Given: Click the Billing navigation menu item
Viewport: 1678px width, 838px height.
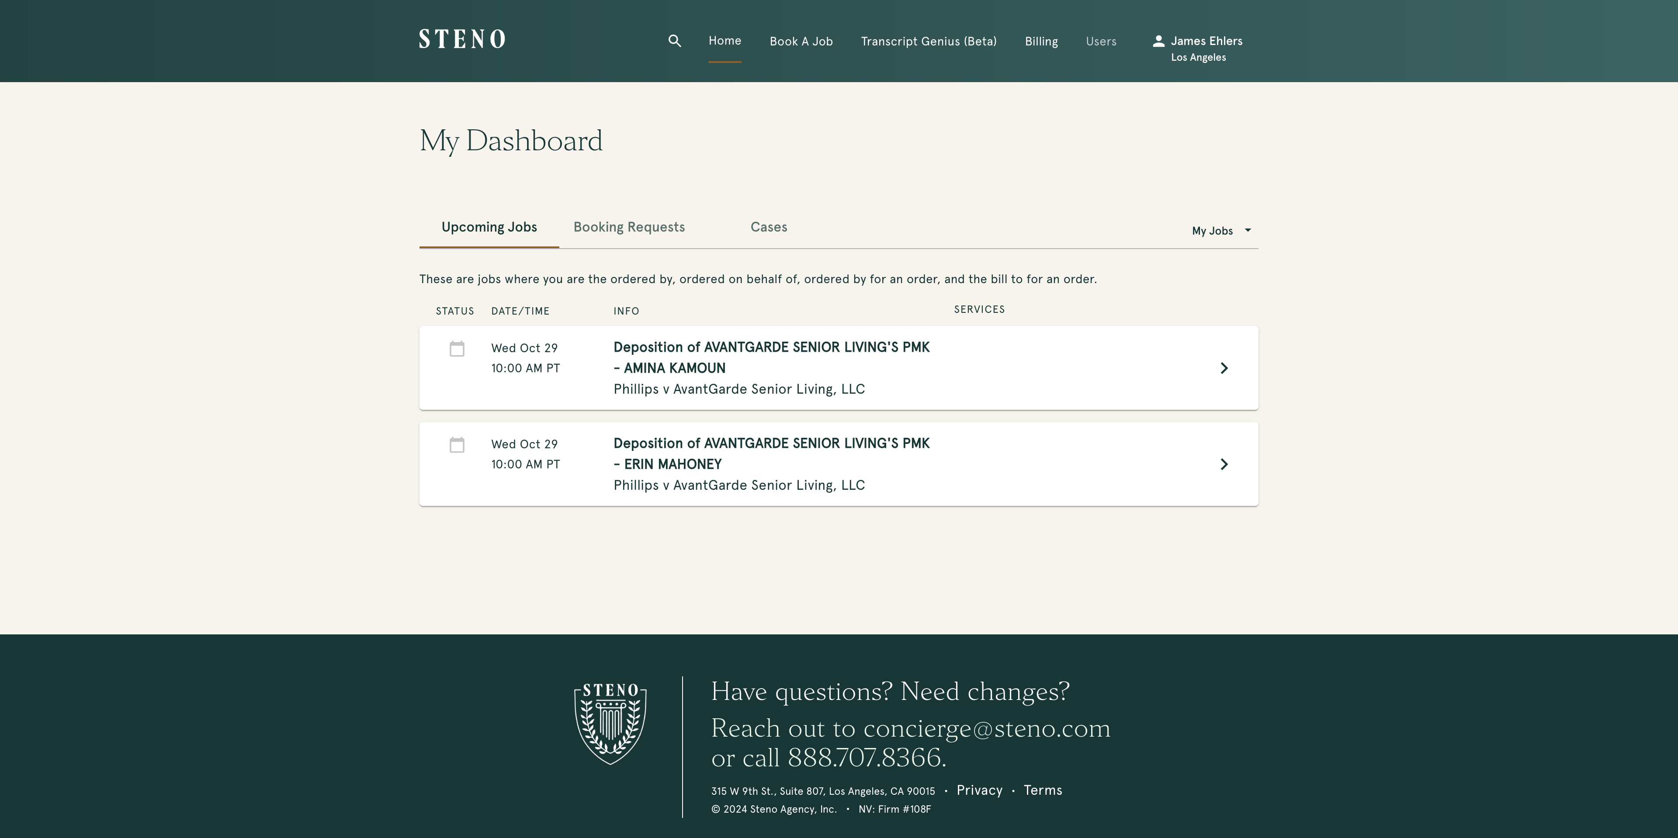Looking at the screenshot, I should (1040, 41).
